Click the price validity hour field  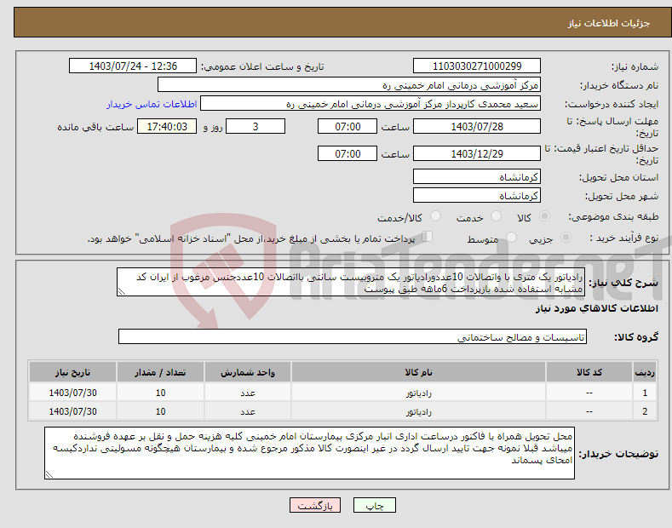tap(347, 153)
